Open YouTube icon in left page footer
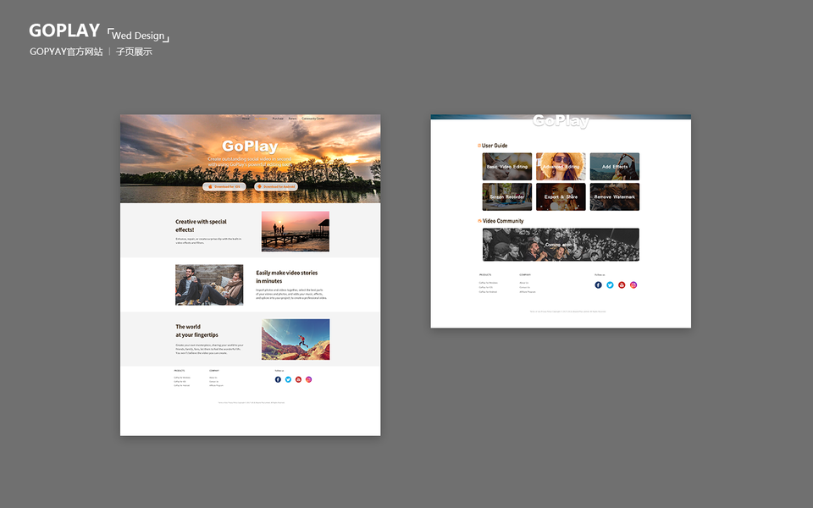The image size is (813, 508). tap(298, 379)
